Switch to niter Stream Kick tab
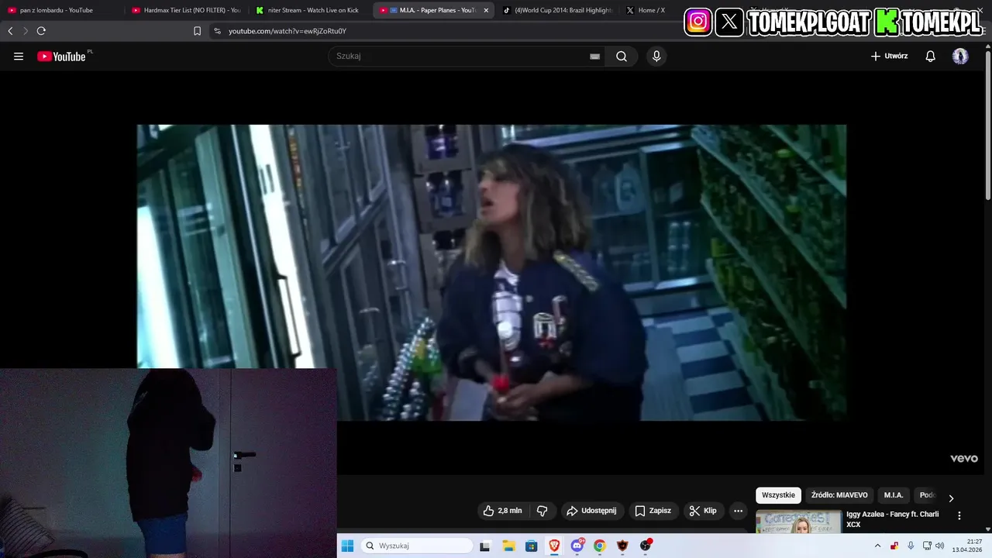Screen dimensions: 992x558 pos(310,10)
